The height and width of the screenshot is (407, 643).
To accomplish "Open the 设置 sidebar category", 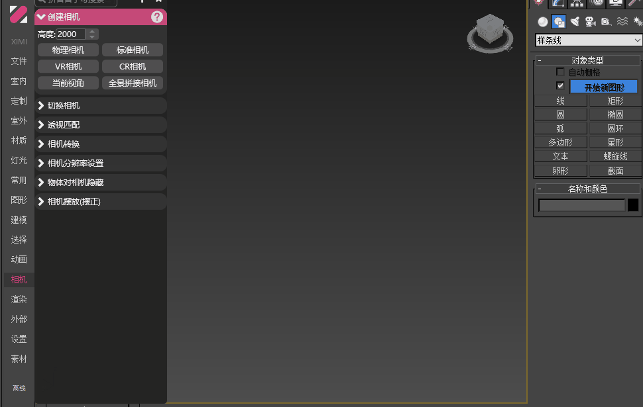I will coord(19,339).
